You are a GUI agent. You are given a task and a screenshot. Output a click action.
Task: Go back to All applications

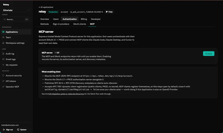coord(46,7)
